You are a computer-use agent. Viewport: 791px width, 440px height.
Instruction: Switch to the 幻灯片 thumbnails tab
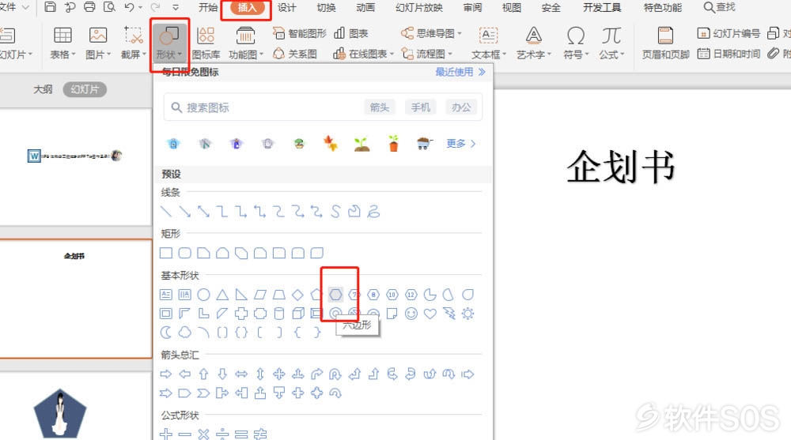point(85,89)
